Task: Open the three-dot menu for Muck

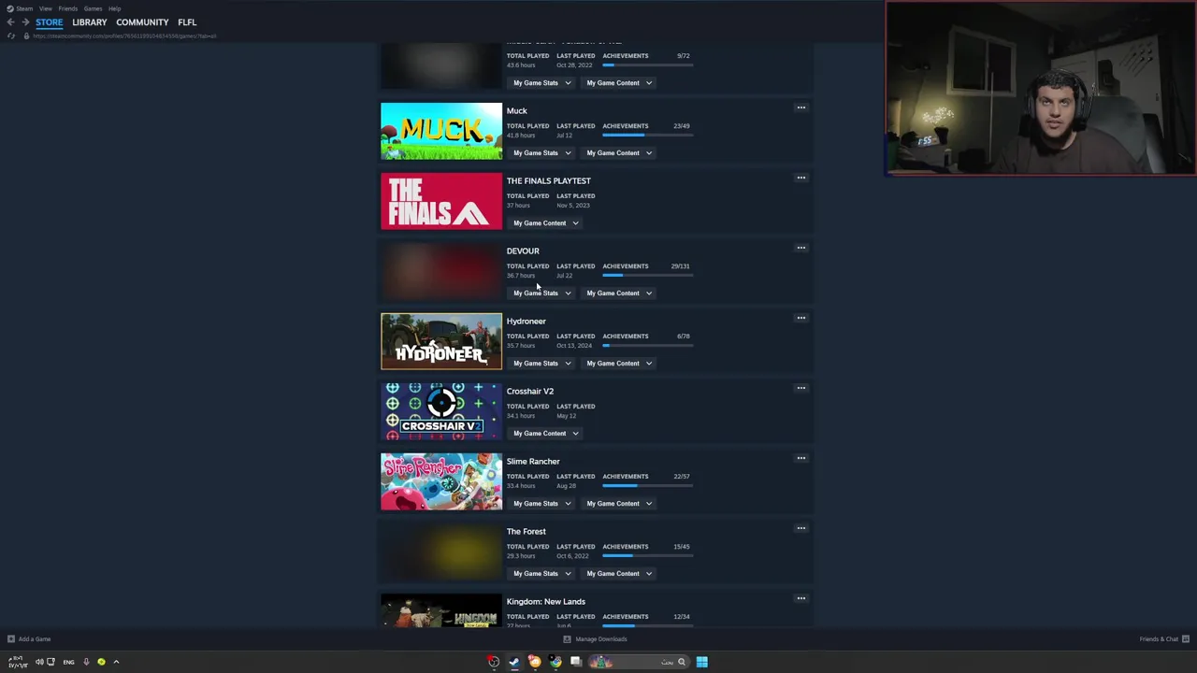Action: [x=800, y=107]
